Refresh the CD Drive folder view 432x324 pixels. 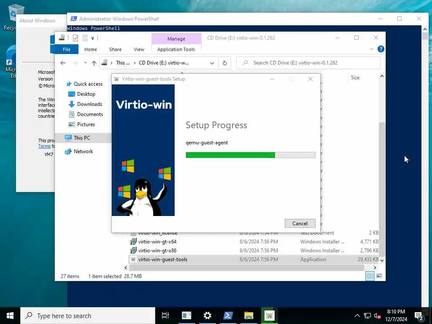pyautogui.click(x=225, y=63)
